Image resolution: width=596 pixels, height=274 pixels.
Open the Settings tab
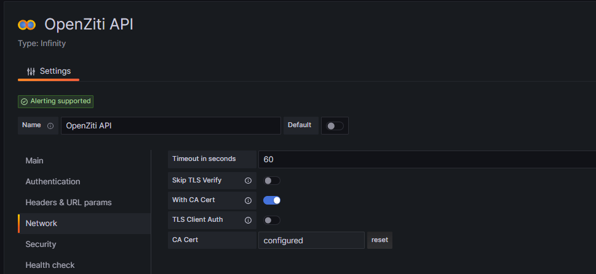(49, 71)
